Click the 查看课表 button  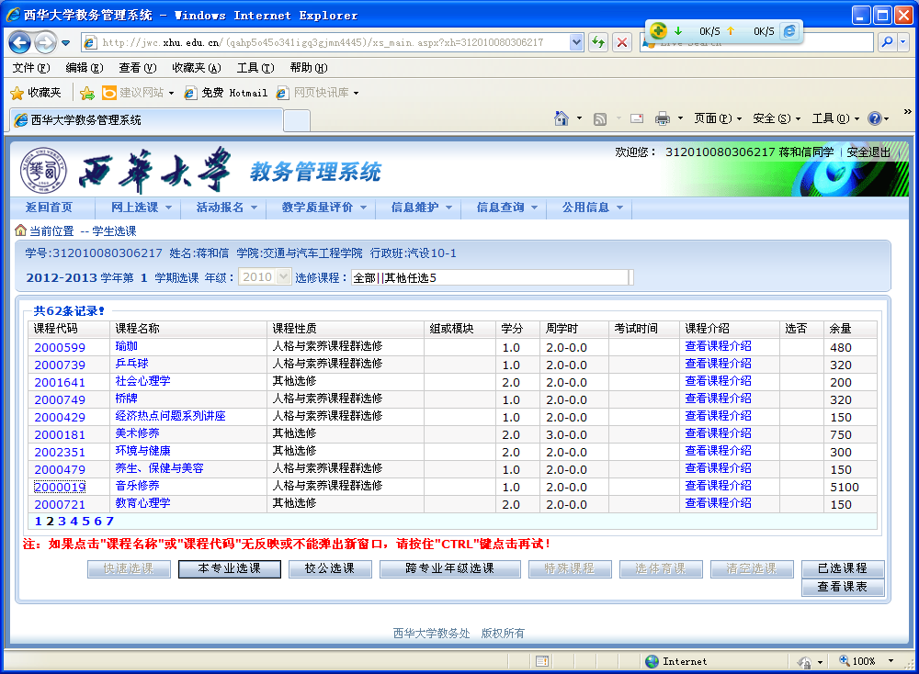tap(842, 587)
